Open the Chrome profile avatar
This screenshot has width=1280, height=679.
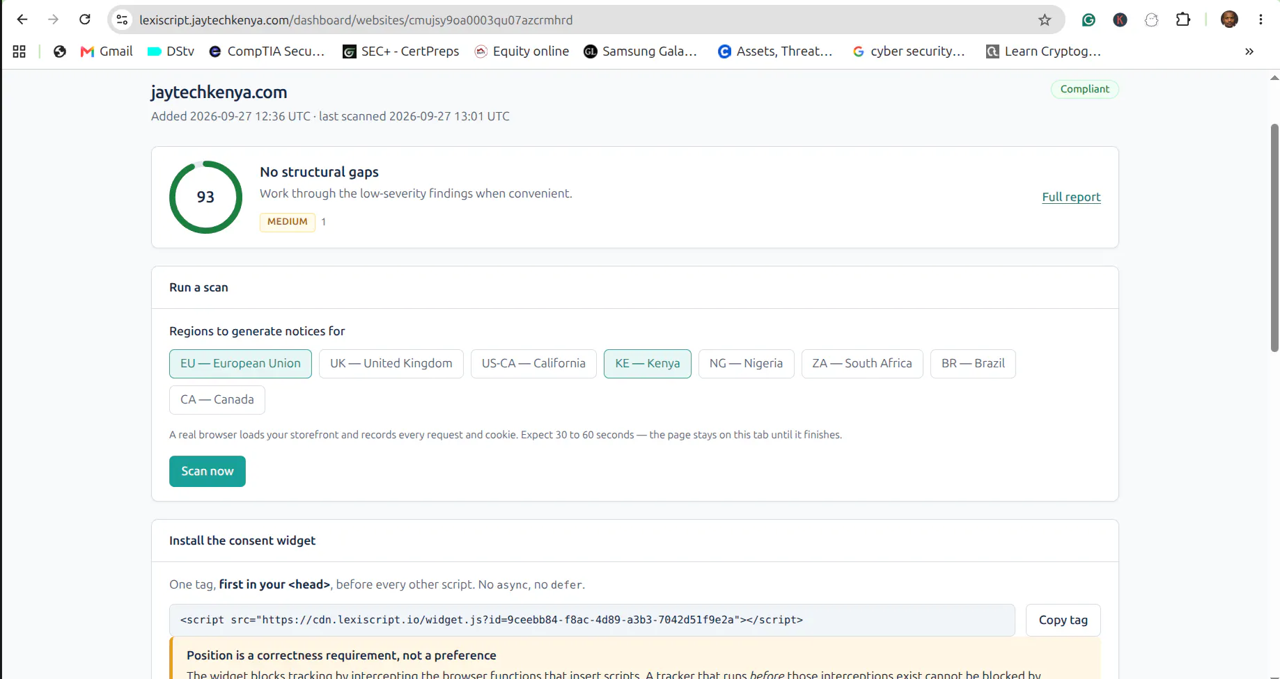coord(1229,19)
